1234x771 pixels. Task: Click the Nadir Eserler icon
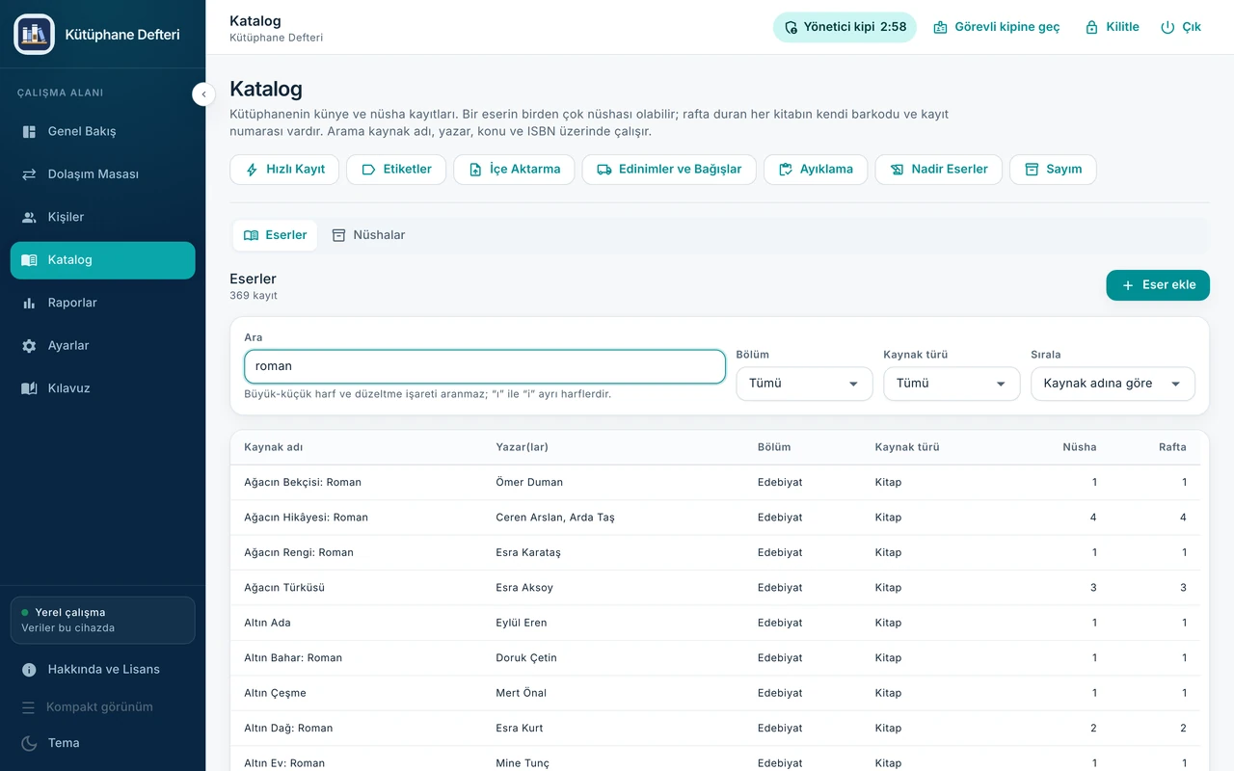coord(897,170)
